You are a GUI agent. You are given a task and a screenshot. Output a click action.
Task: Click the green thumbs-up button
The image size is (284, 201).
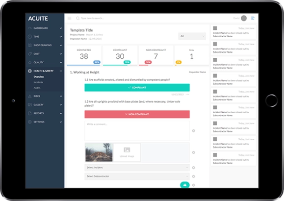[185, 185]
